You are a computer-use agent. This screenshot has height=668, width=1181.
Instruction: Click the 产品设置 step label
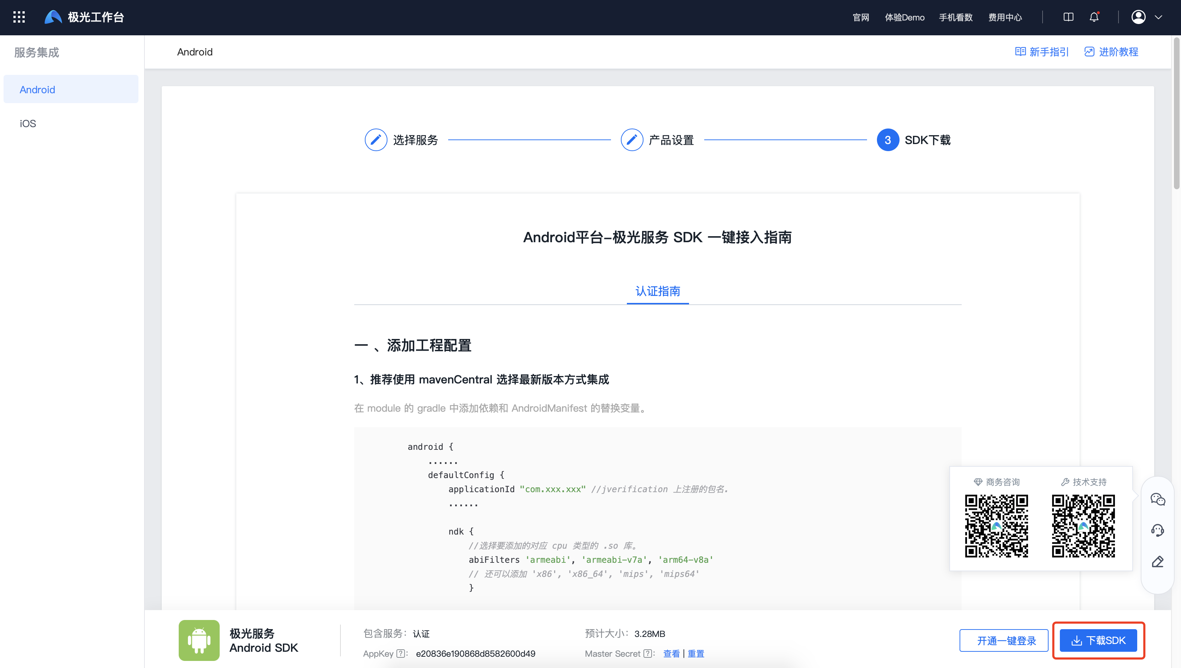pos(671,140)
